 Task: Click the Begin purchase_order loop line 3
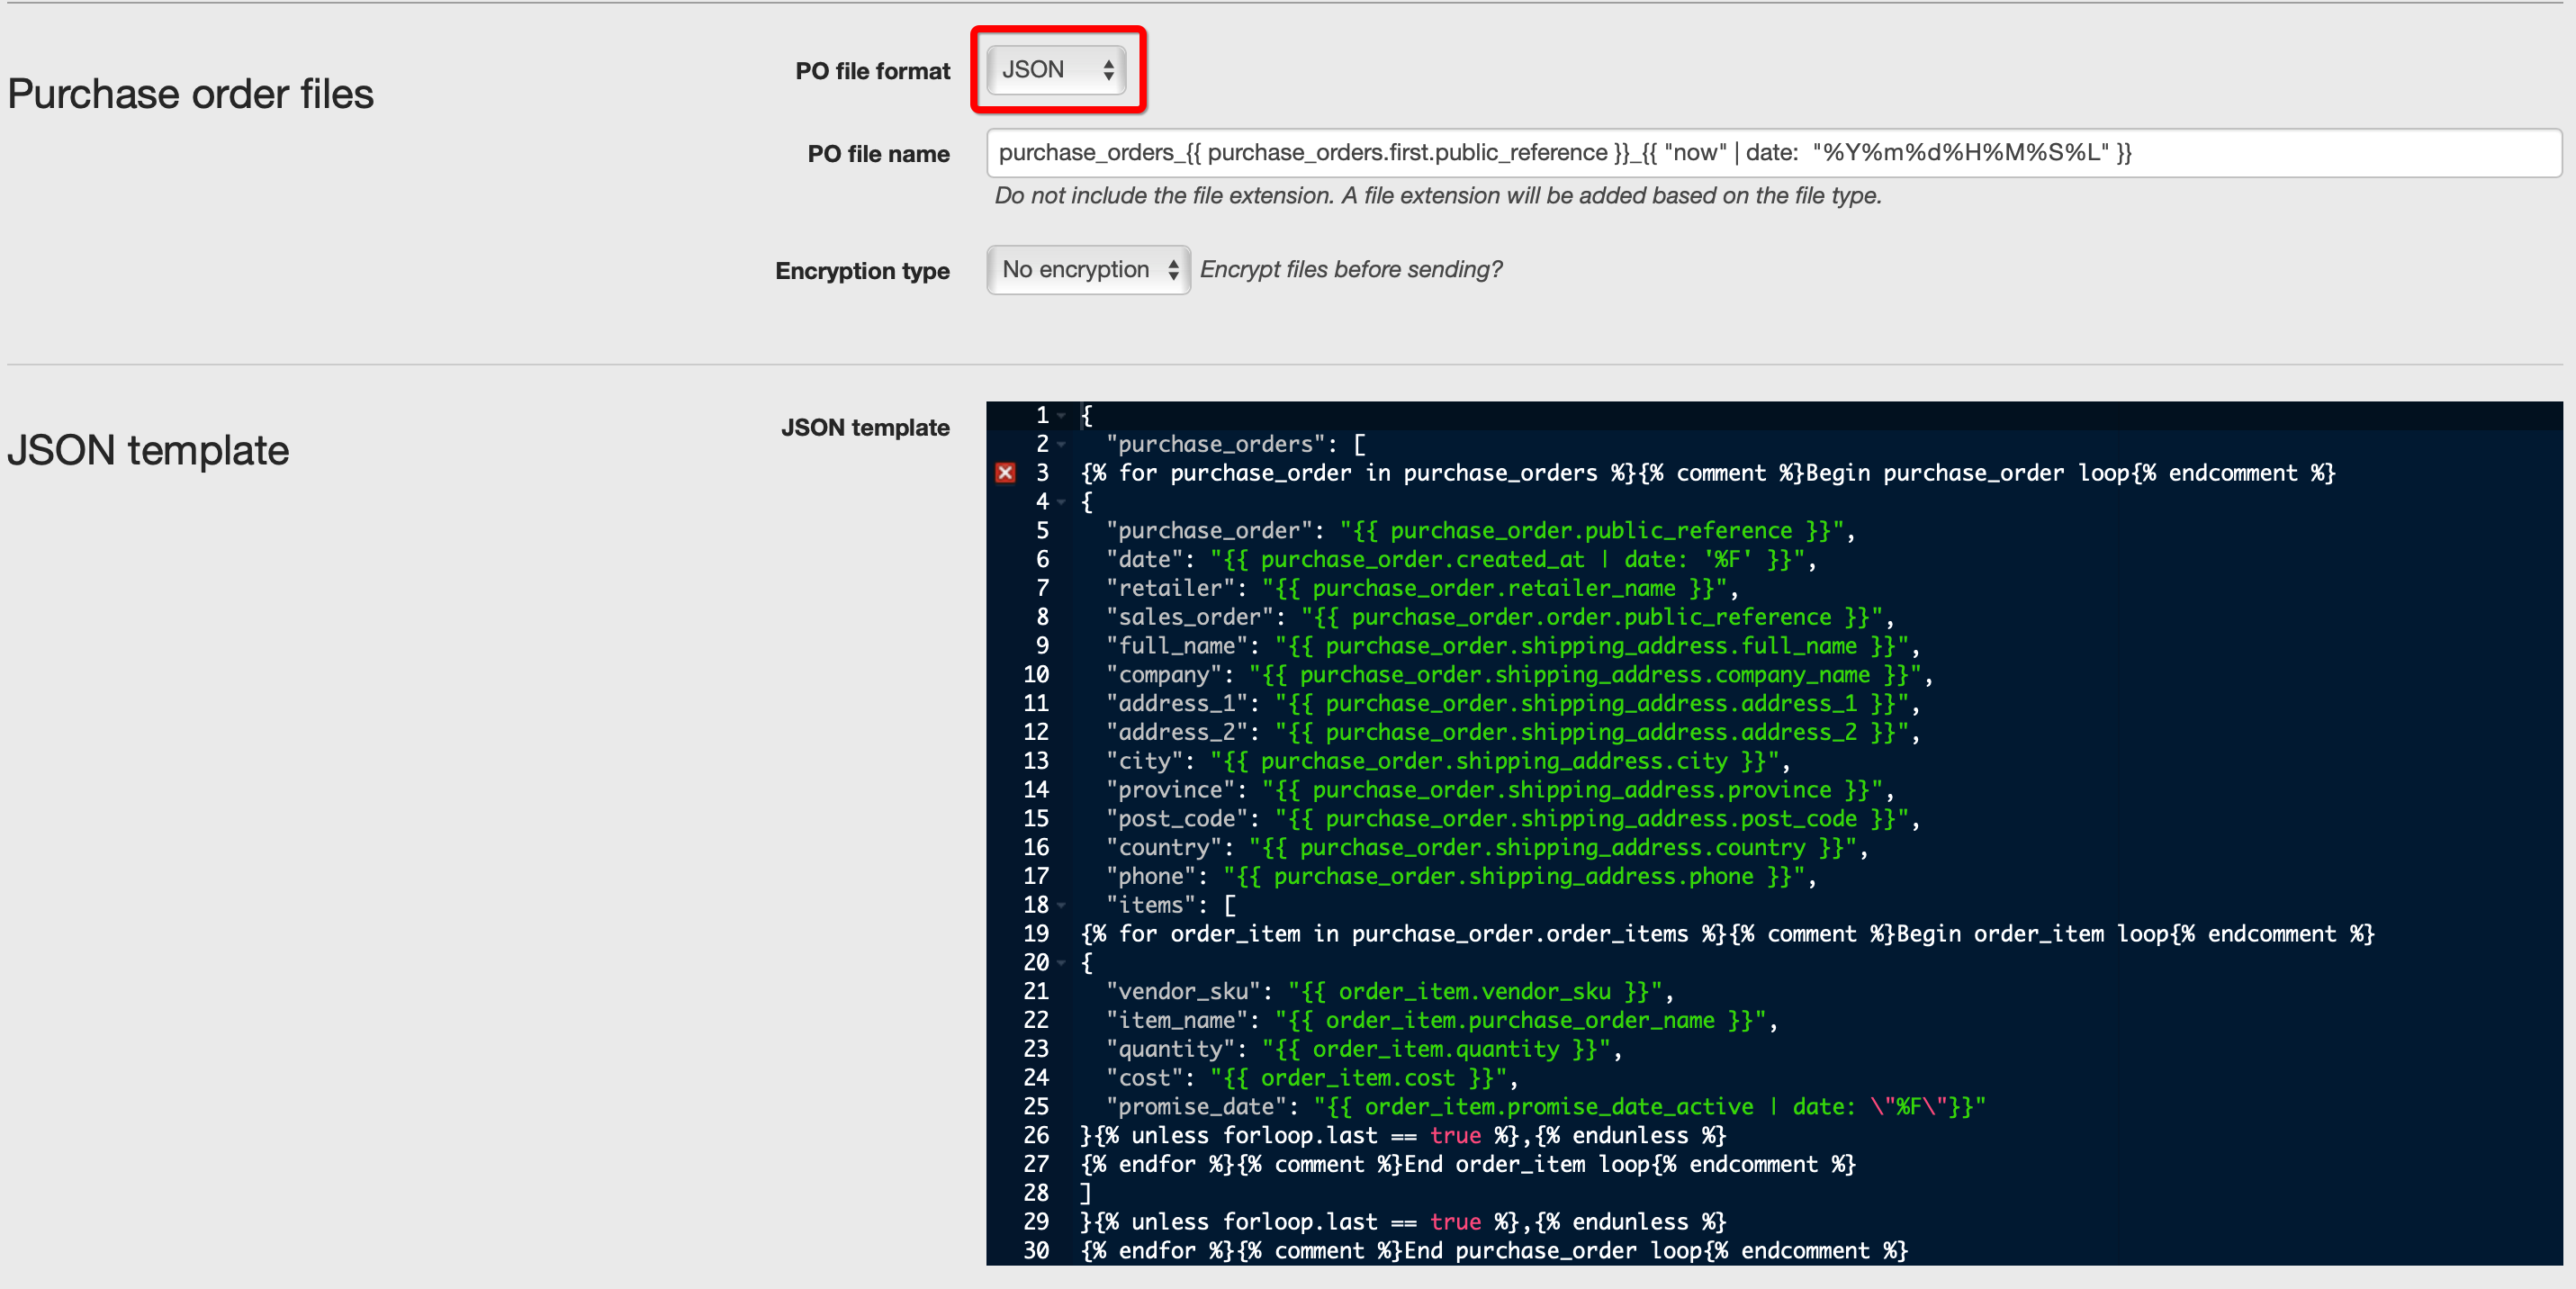[1707, 473]
